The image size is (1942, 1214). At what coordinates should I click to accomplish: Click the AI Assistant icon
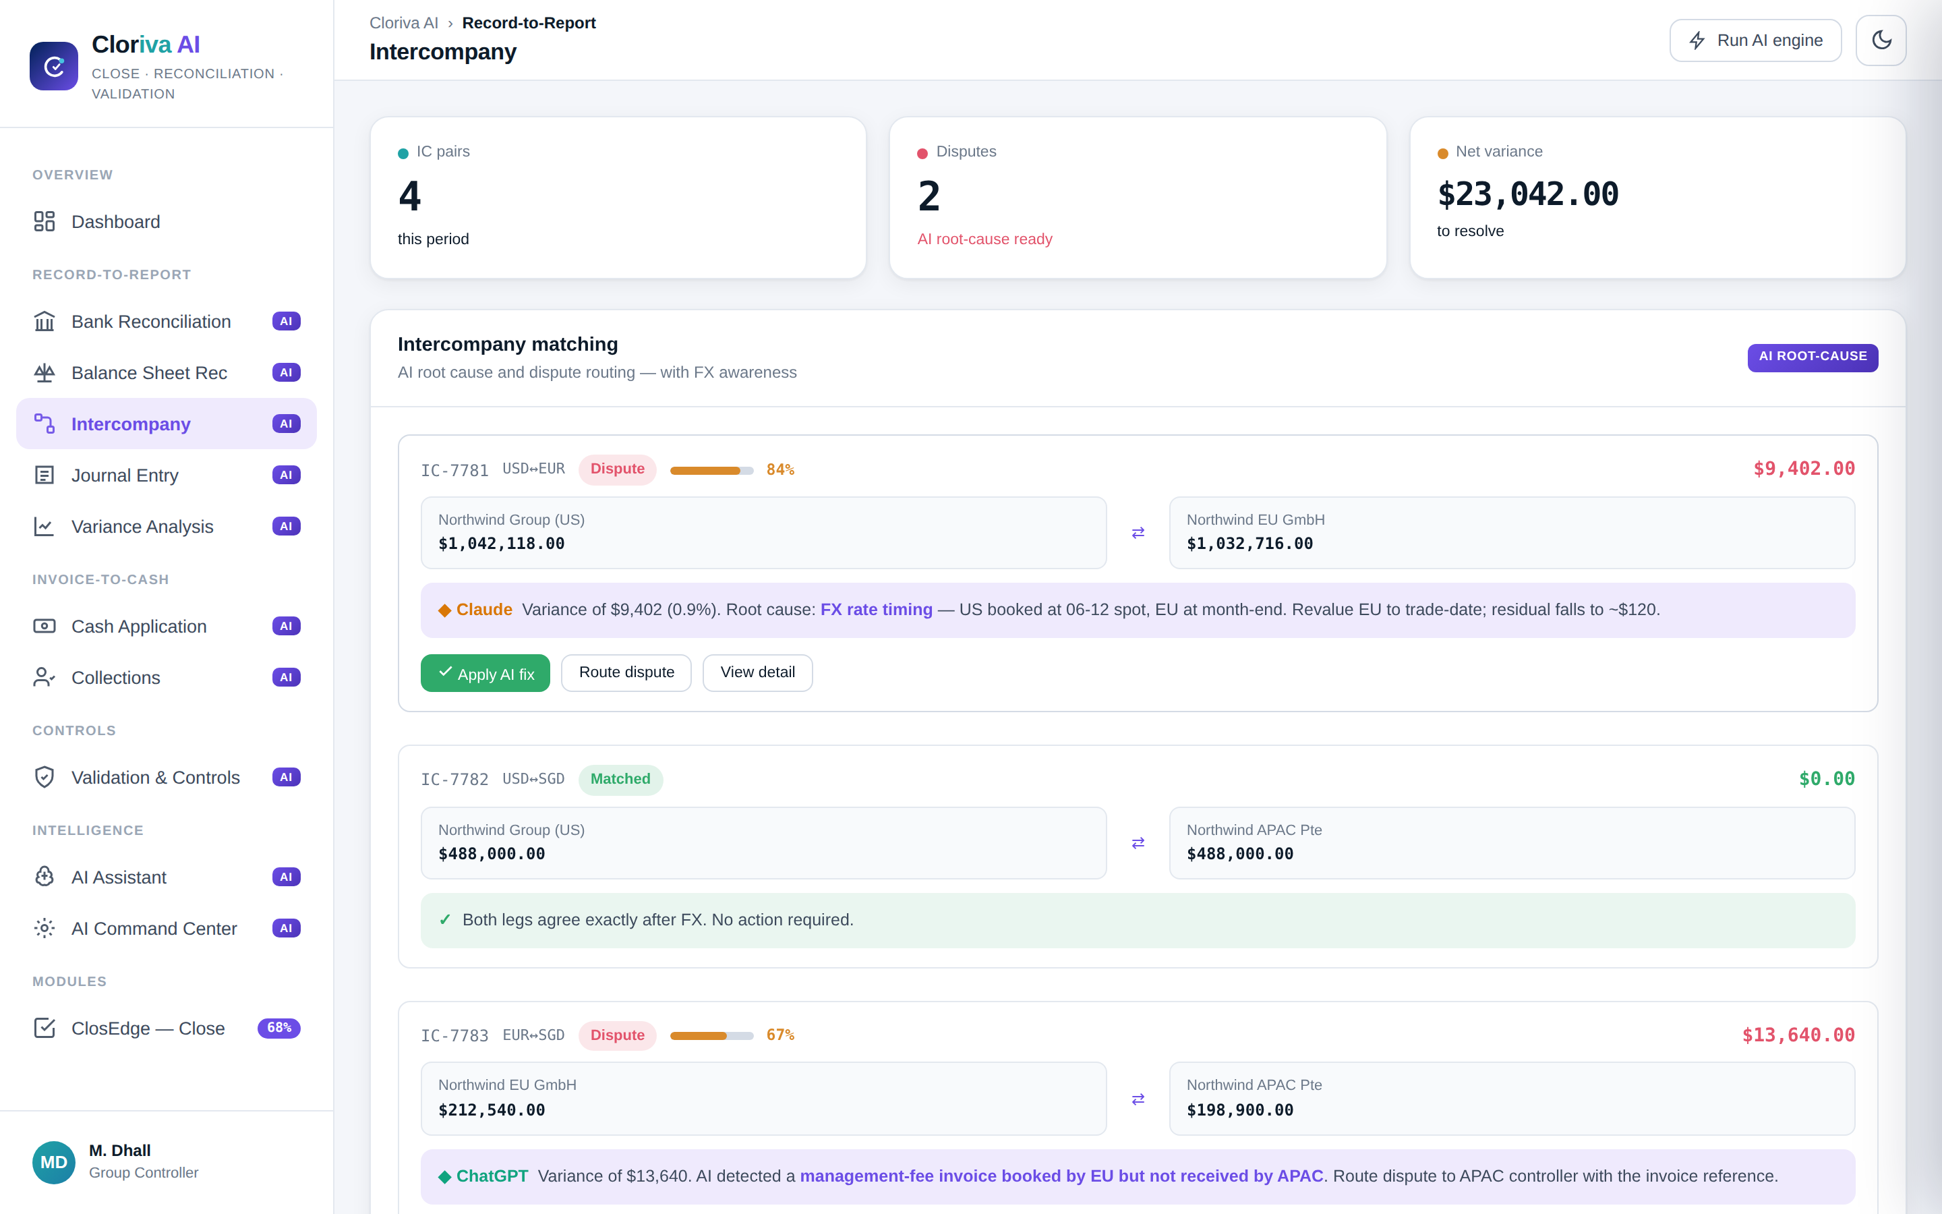[44, 877]
